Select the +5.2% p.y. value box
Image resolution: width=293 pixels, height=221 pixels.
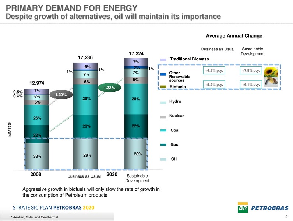[x=214, y=84]
